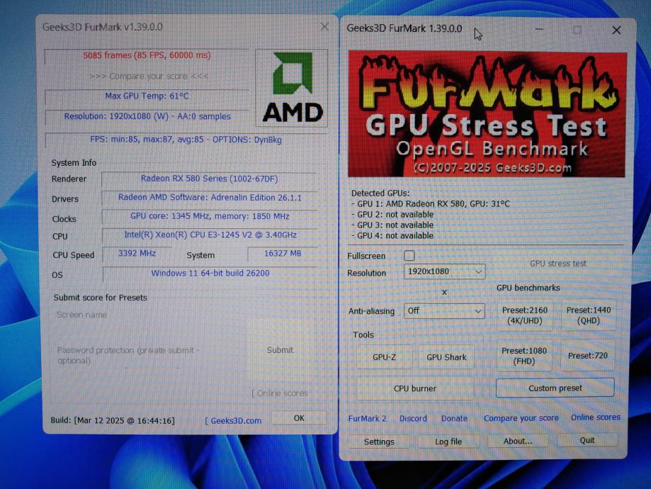The height and width of the screenshot is (489, 651).
Task: Launch the GPU Shark tool
Action: (x=446, y=357)
